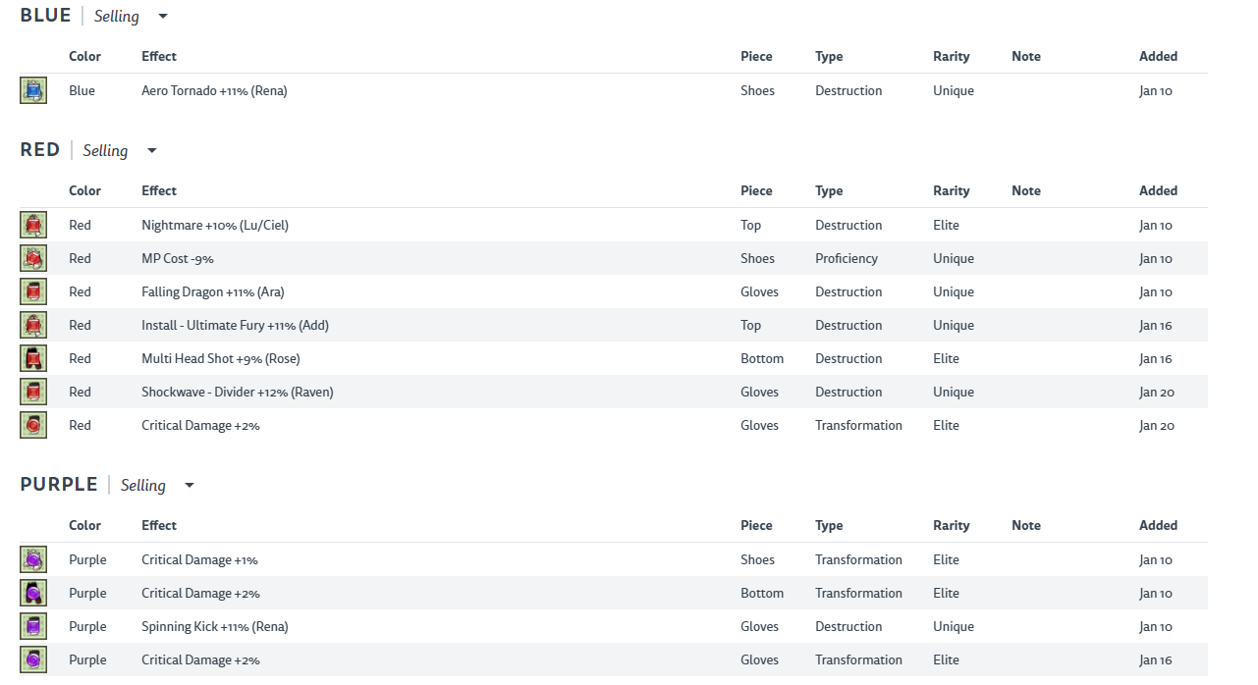Click the purple gloves icon for Spinning Kick

33,626
